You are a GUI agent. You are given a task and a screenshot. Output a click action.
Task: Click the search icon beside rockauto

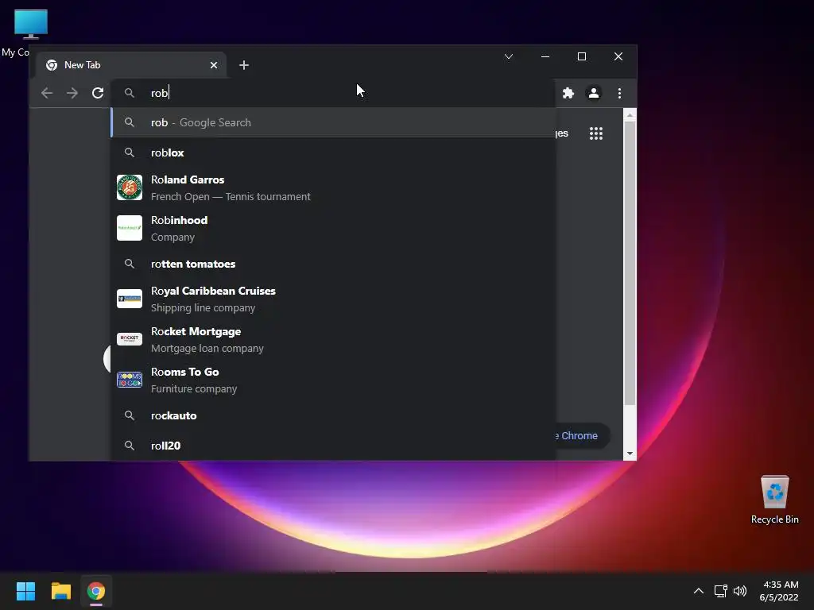130,415
